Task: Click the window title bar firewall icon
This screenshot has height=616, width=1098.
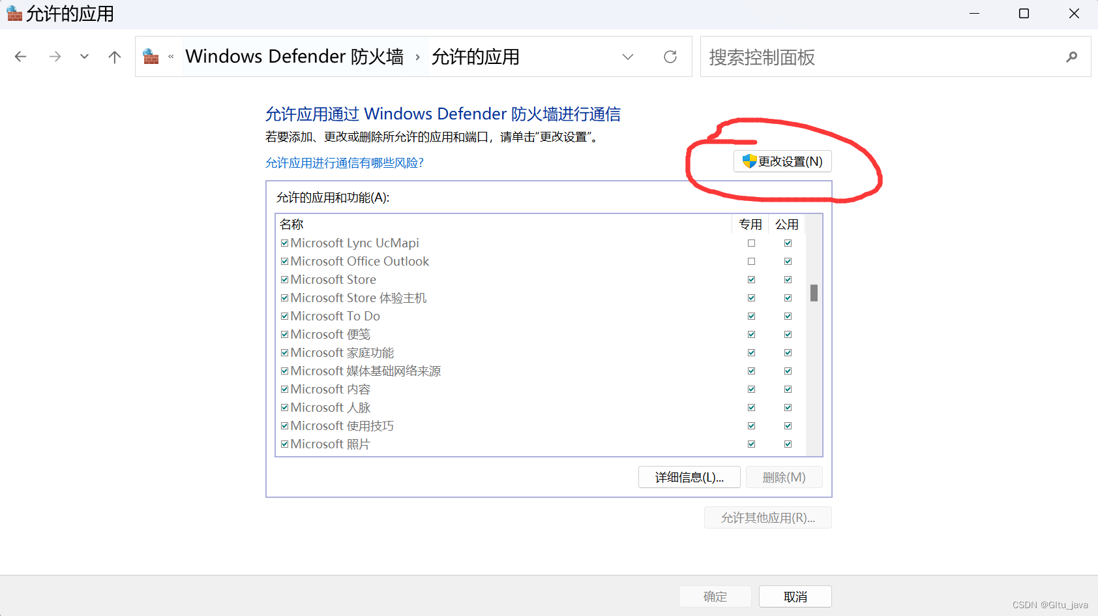Action: pos(14,13)
